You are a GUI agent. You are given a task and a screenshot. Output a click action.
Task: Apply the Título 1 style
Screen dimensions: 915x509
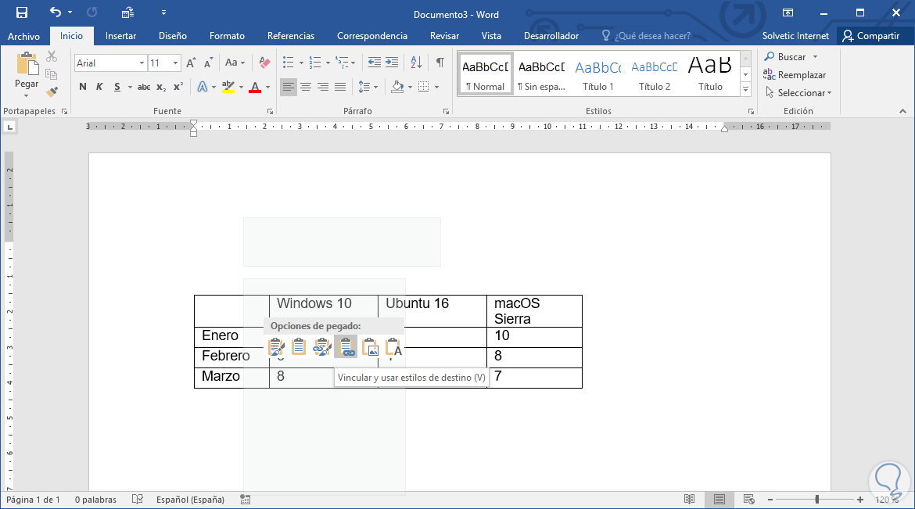coord(598,74)
